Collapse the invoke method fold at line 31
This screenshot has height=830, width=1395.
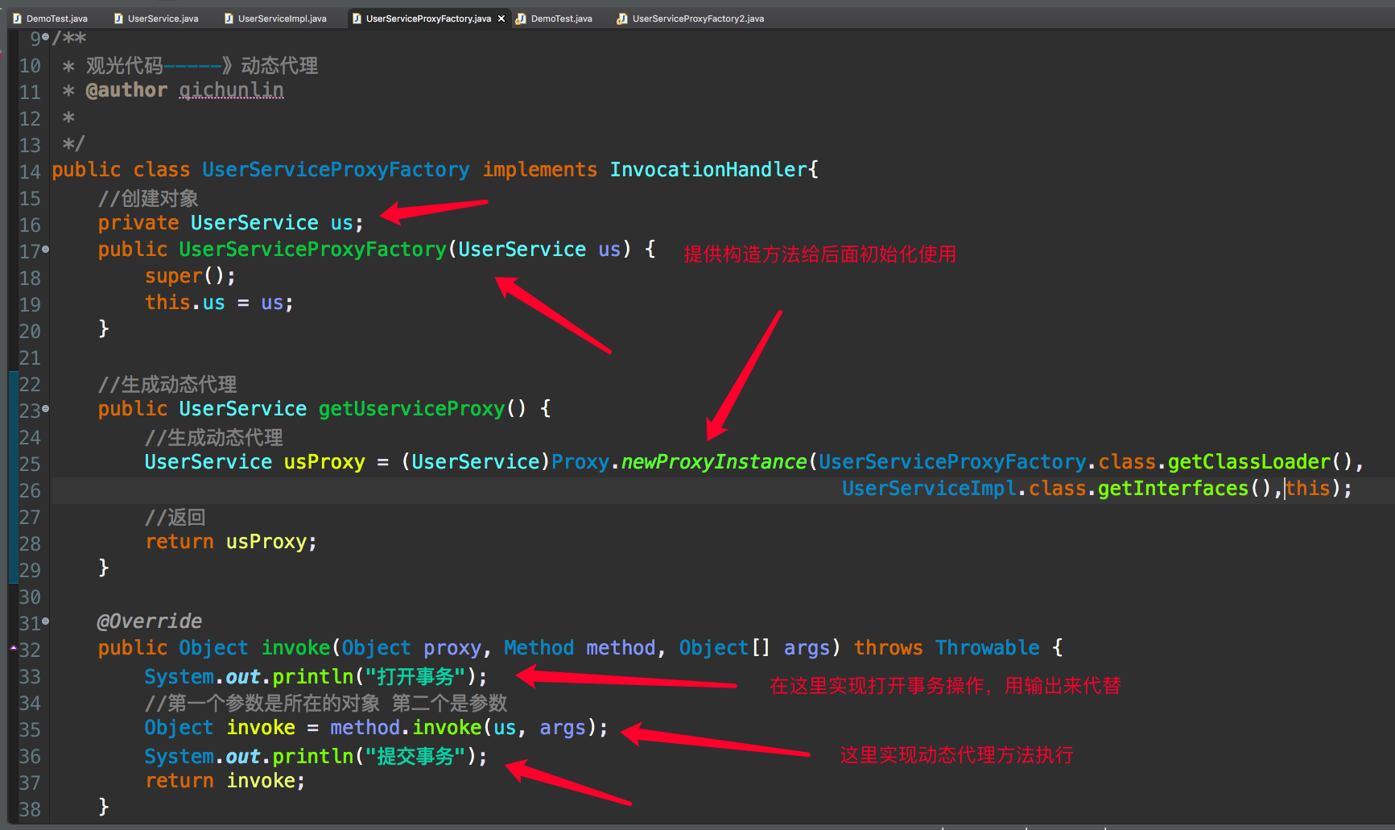(x=46, y=621)
